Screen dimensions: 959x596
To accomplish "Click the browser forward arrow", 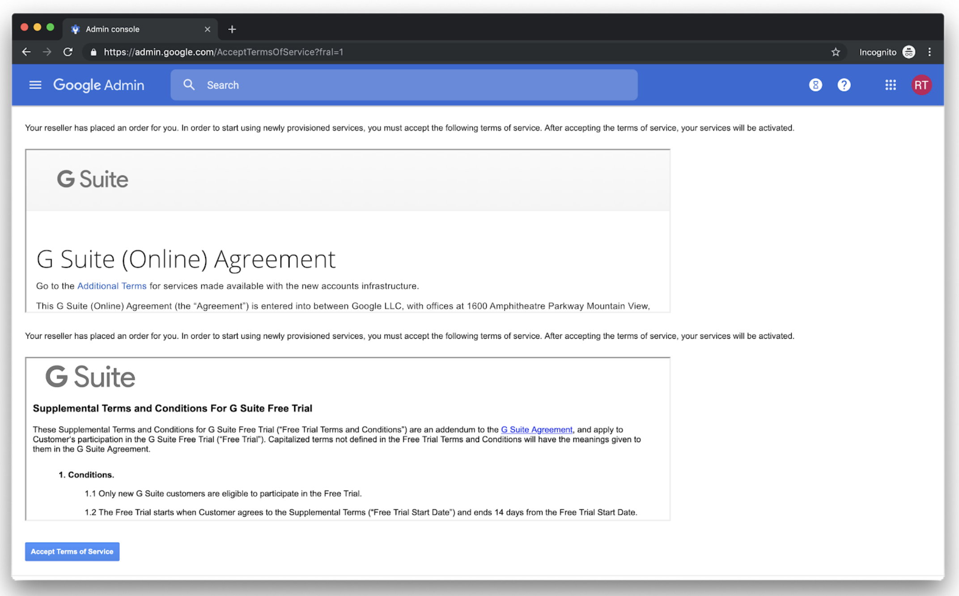I will pyautogui.click(x=47, y=52).
